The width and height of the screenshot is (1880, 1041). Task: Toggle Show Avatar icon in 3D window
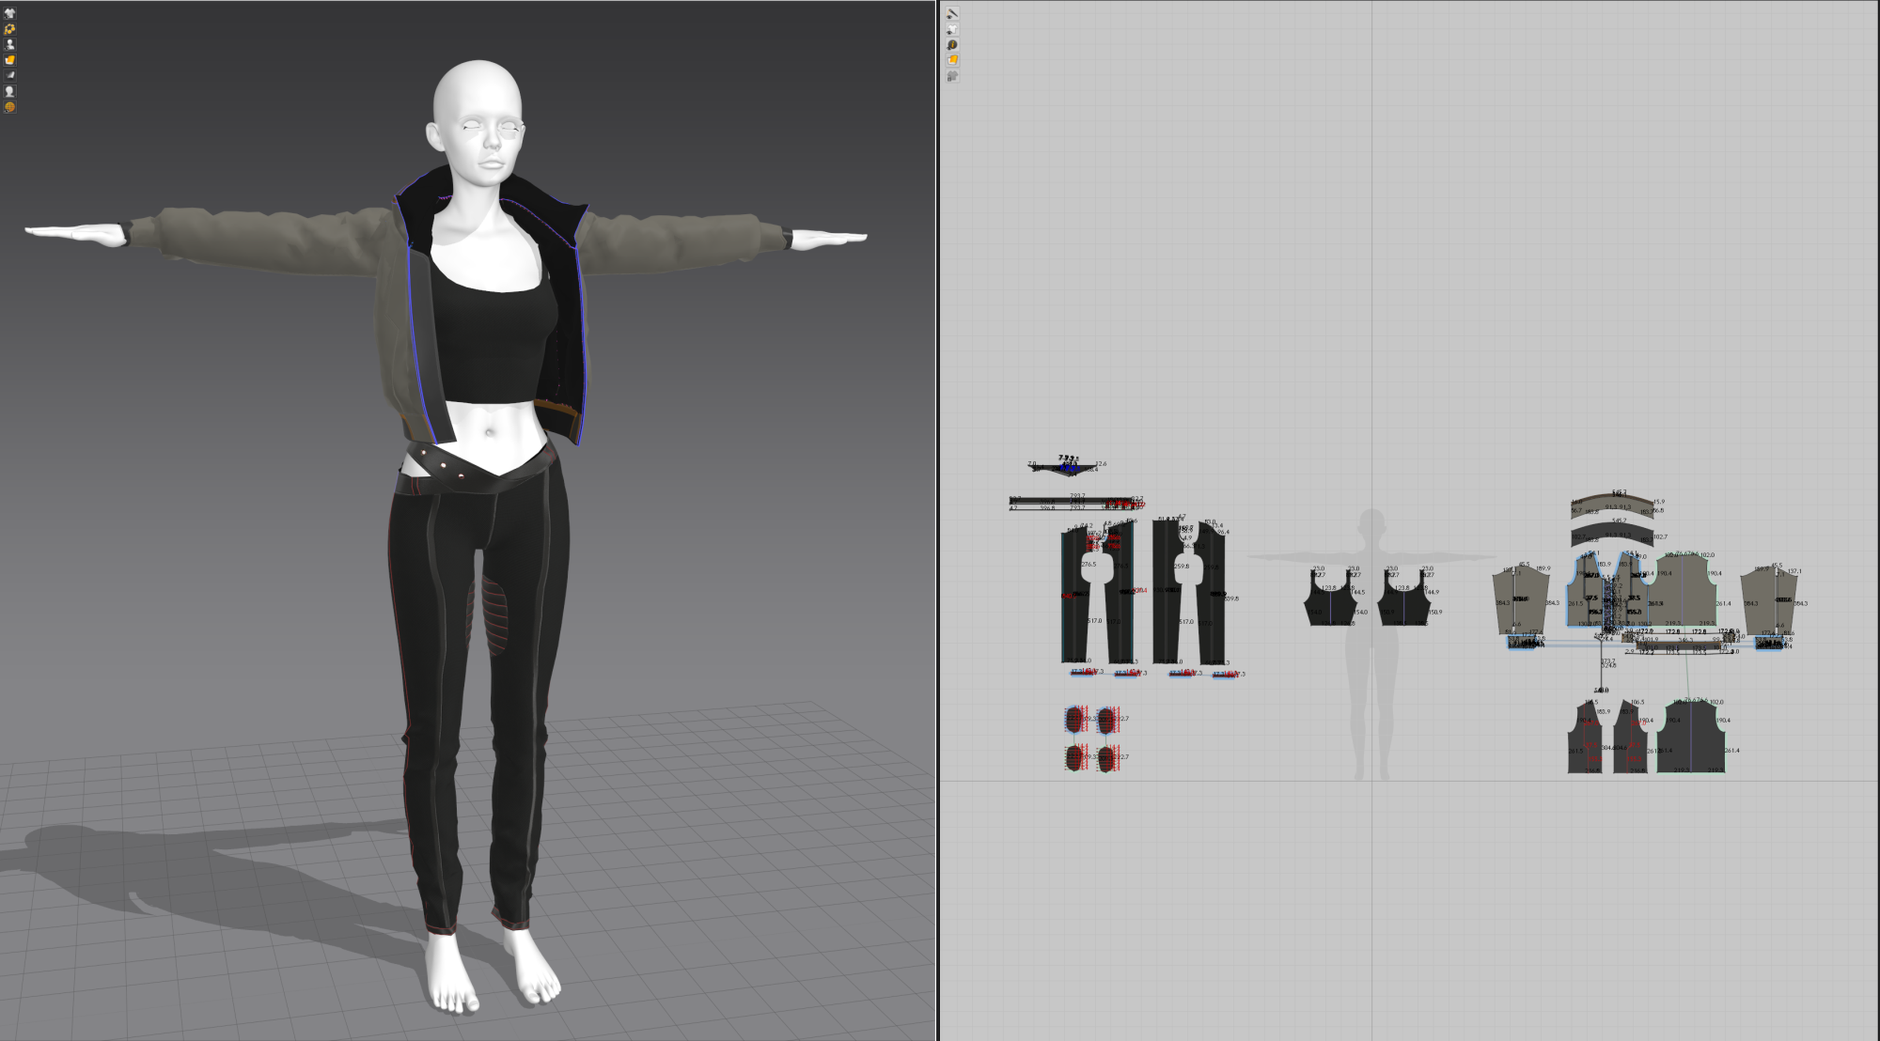[9, 44]
